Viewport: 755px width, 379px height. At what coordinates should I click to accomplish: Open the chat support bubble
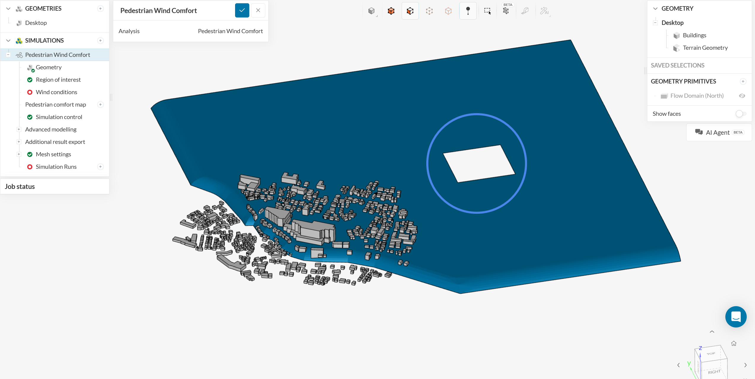pyautogui.click(x=736, y=317)
